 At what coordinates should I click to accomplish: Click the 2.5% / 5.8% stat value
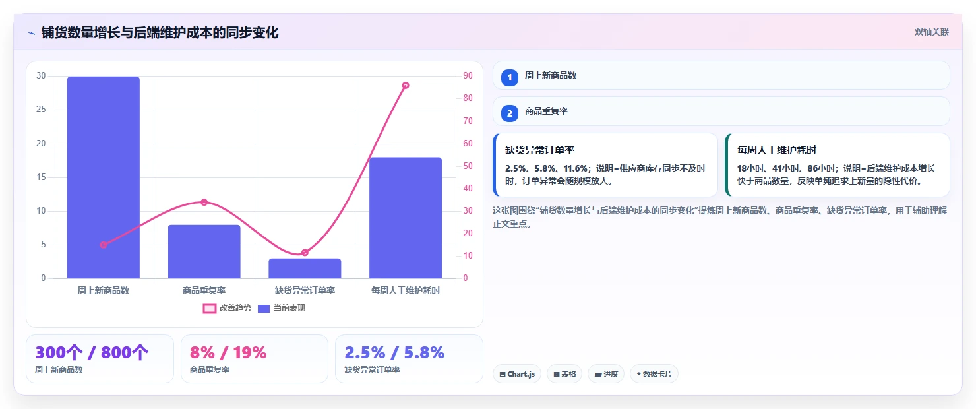pyautogui.click(x=394, y=352)
